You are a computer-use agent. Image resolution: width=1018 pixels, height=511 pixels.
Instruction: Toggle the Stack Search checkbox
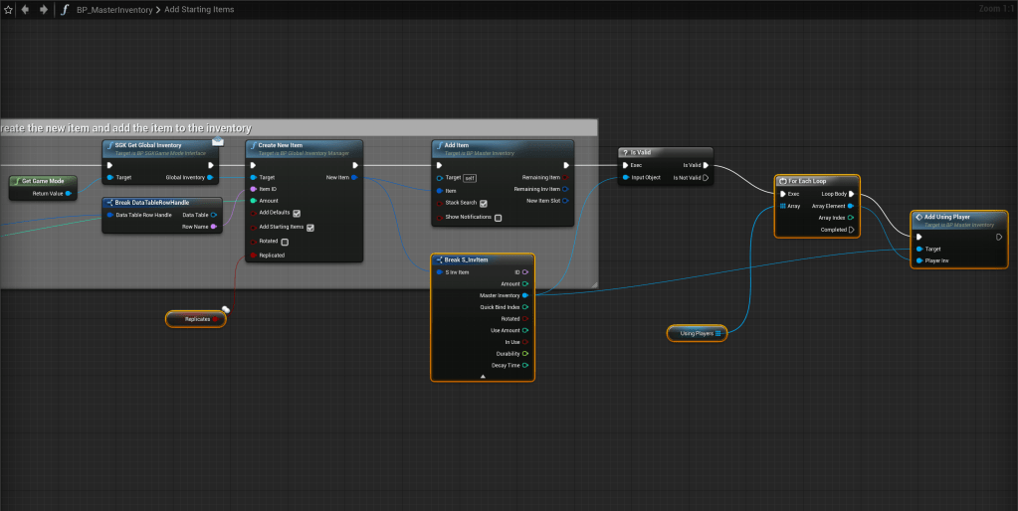coord(483,203)
